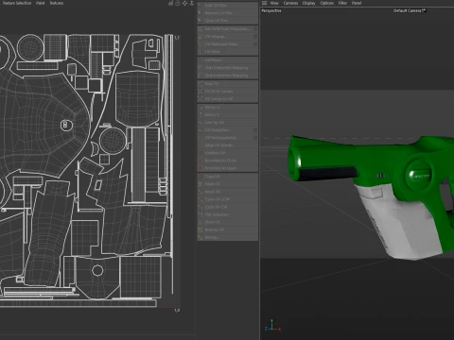Click the Copy UV command icon
The width and height of the screenshot is (454, 340).
click(200, 177)
